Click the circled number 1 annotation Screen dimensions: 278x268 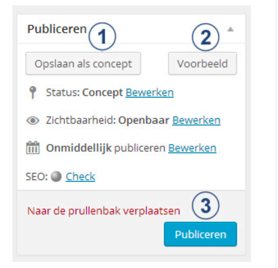[x=103, y=37]
